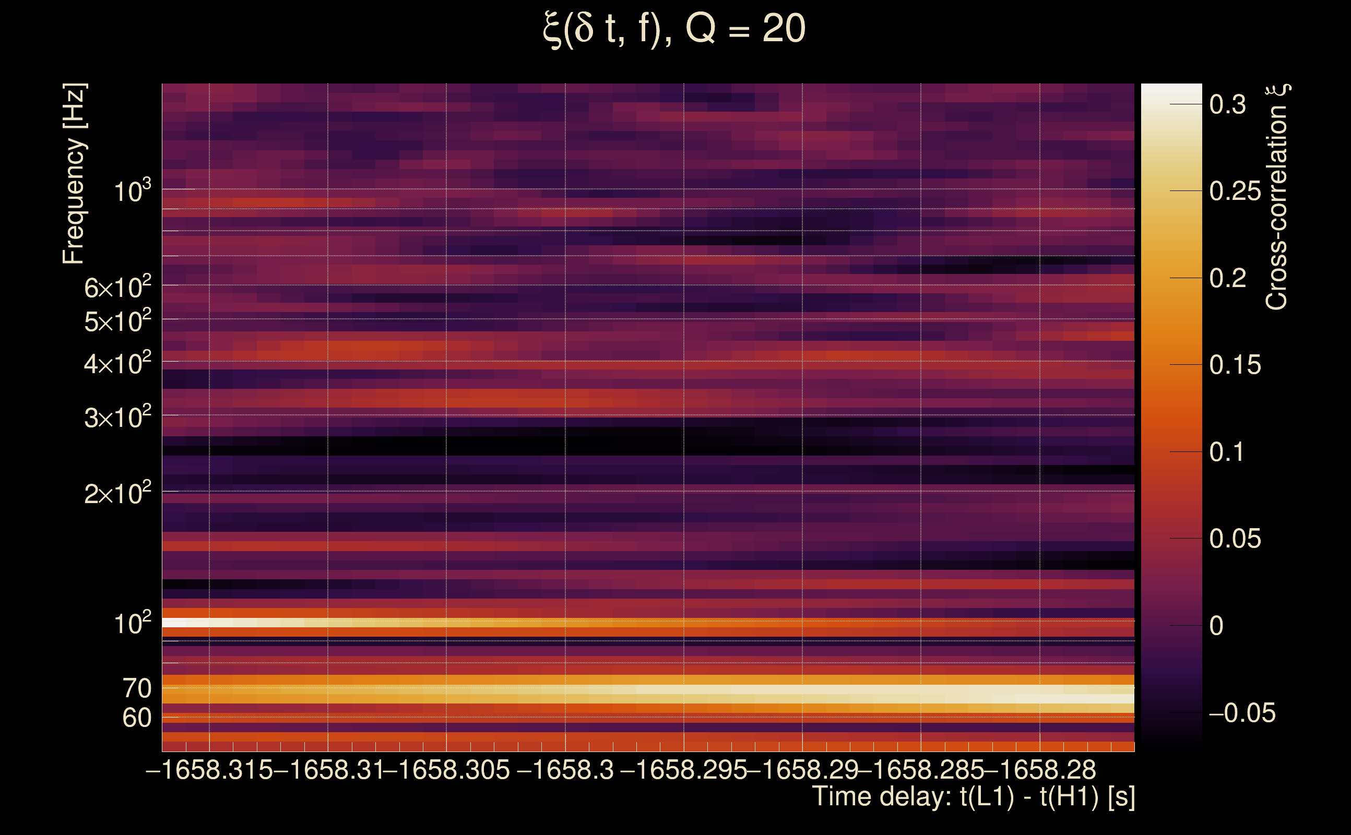
Task: Click the -0.05 colorbar tick label
Action: click(x=1242, y=713)
